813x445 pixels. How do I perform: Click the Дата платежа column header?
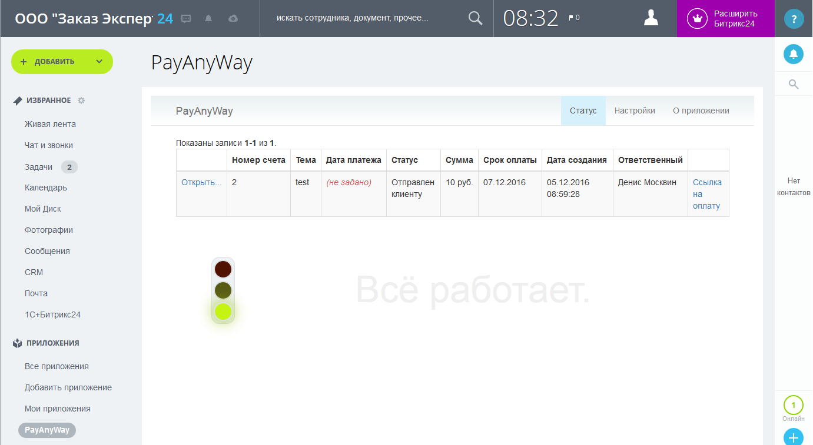[x=354, y=160]
